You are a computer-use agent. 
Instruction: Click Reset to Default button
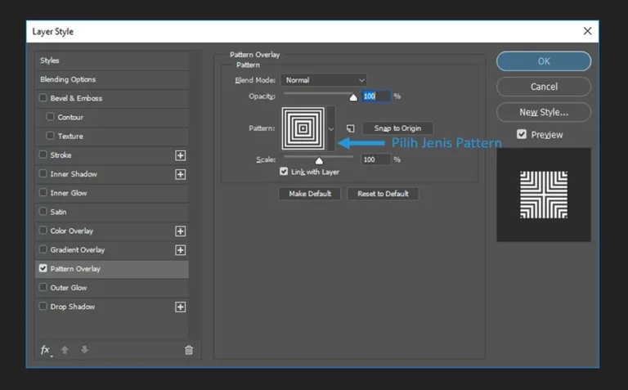(x=383, y=194)
